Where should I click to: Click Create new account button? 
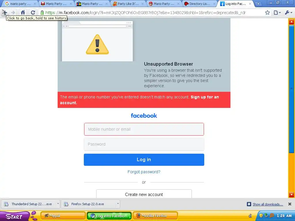pyautogui.click(x=144, y=194)
